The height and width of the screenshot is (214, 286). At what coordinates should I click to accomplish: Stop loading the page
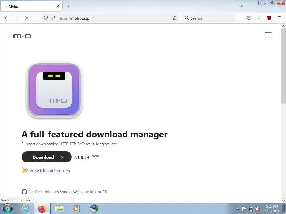tap(27, 18)
